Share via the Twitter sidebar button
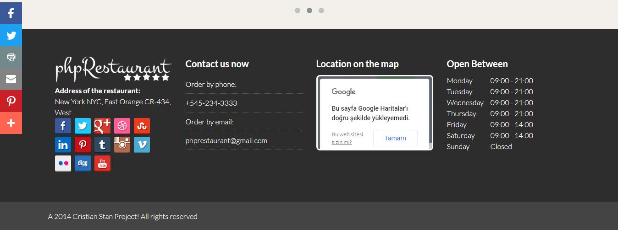Viewport: 618px width, 230px height. (x=11, y=35)
